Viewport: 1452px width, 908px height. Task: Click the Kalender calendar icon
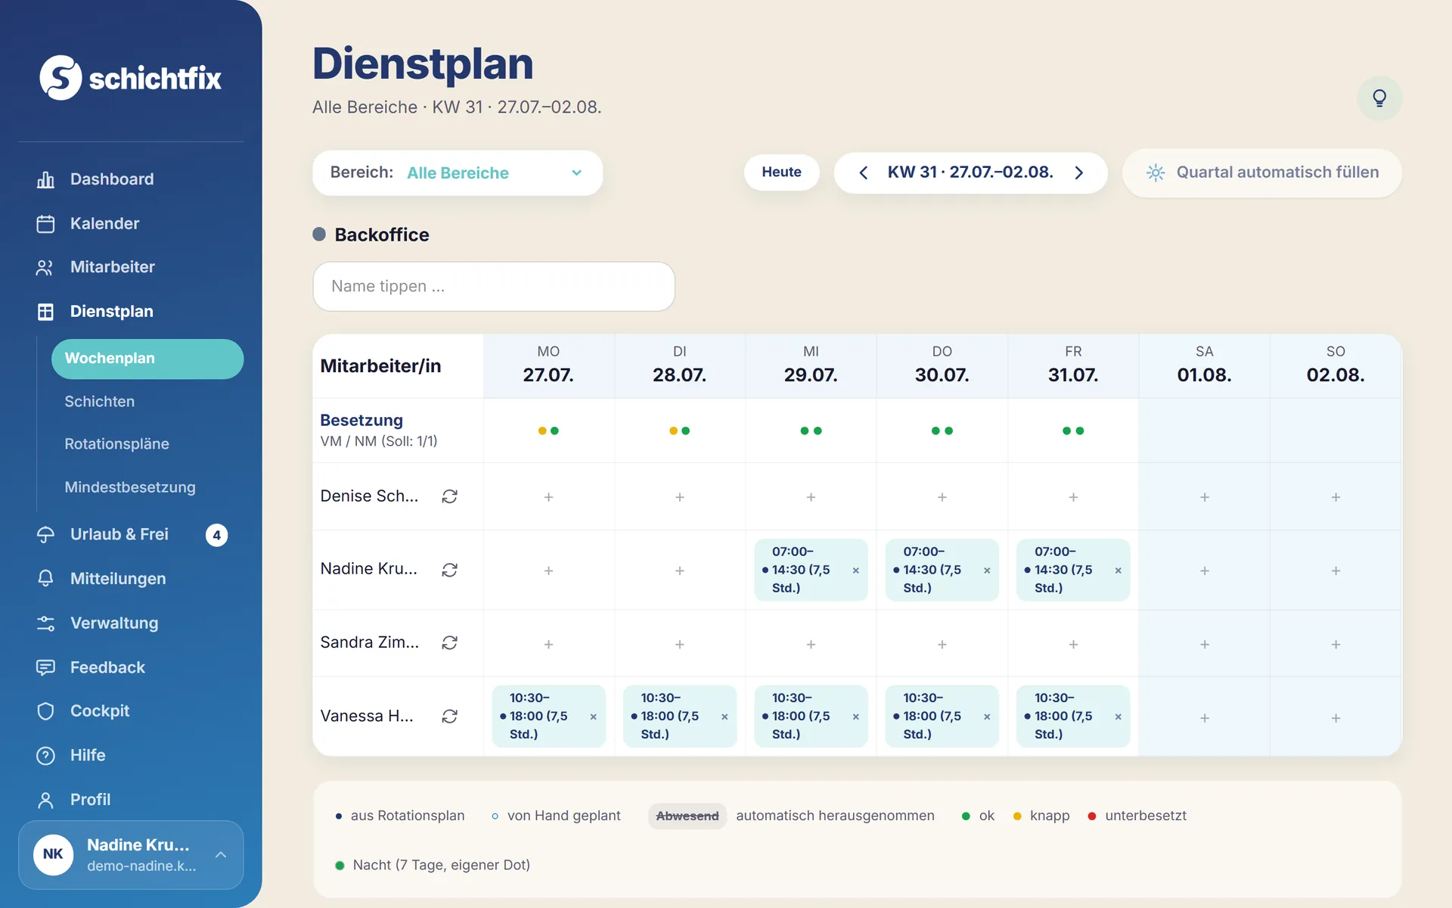(45, 224)
